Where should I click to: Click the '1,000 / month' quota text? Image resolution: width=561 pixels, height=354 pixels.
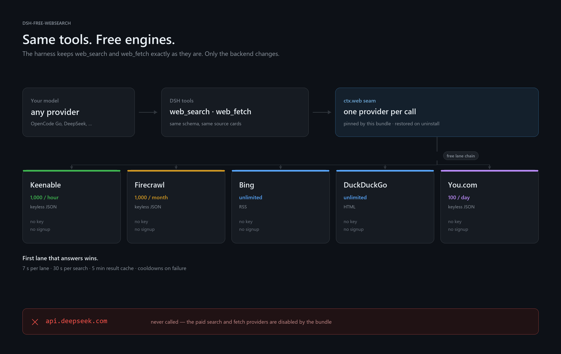151,198
